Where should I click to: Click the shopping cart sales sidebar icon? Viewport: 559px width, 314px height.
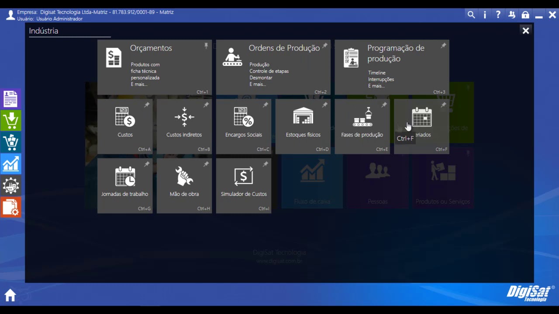10,142
